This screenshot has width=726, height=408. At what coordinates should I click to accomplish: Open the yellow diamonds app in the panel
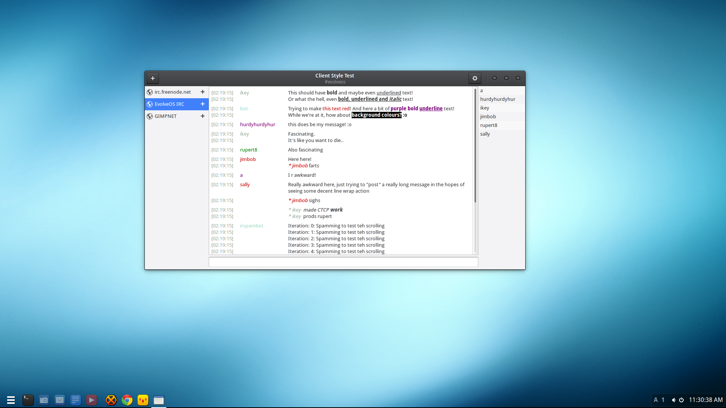143,400
